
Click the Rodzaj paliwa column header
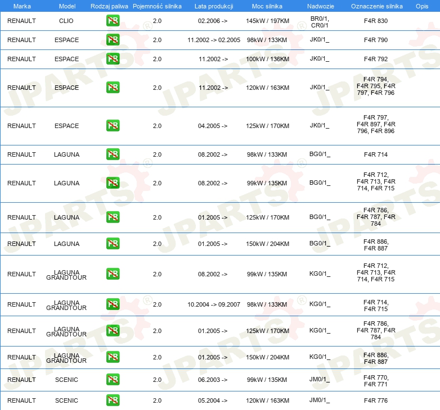click(109, 6)
